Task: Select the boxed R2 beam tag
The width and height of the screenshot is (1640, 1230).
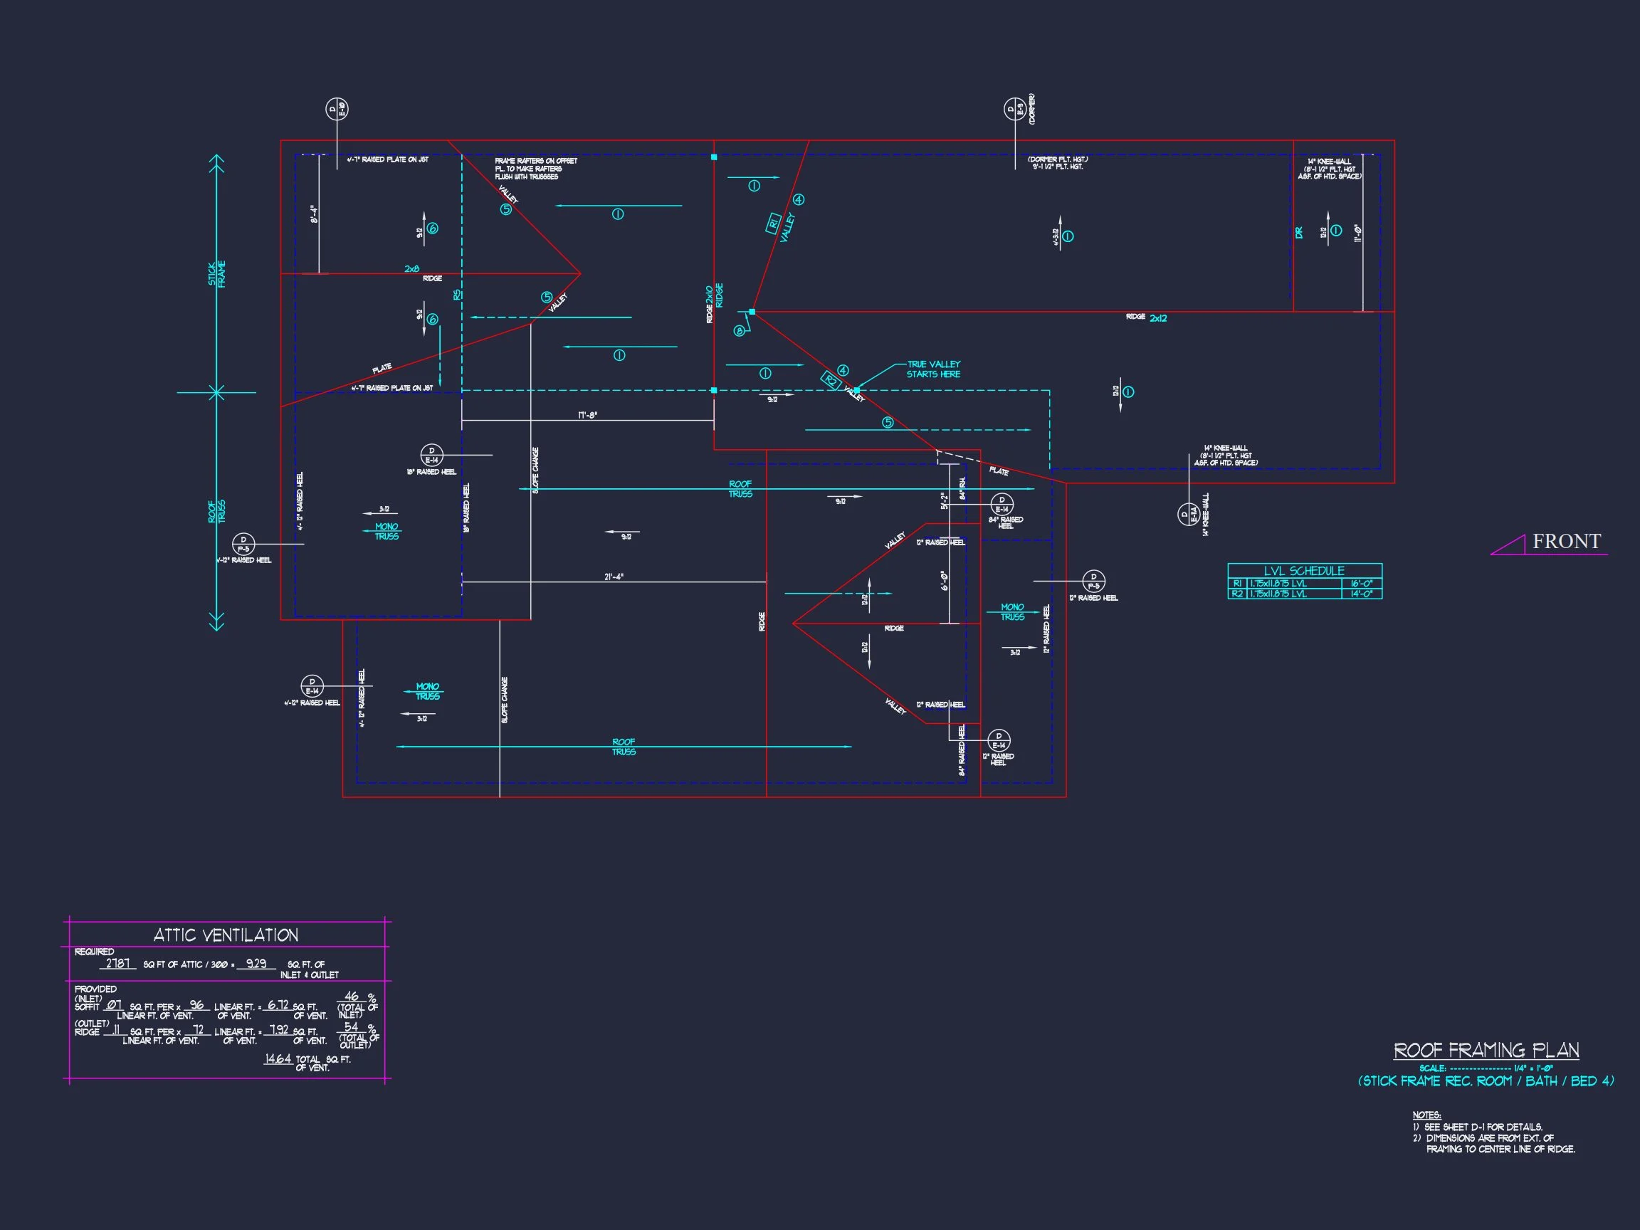Action: (x=831, y=381)
